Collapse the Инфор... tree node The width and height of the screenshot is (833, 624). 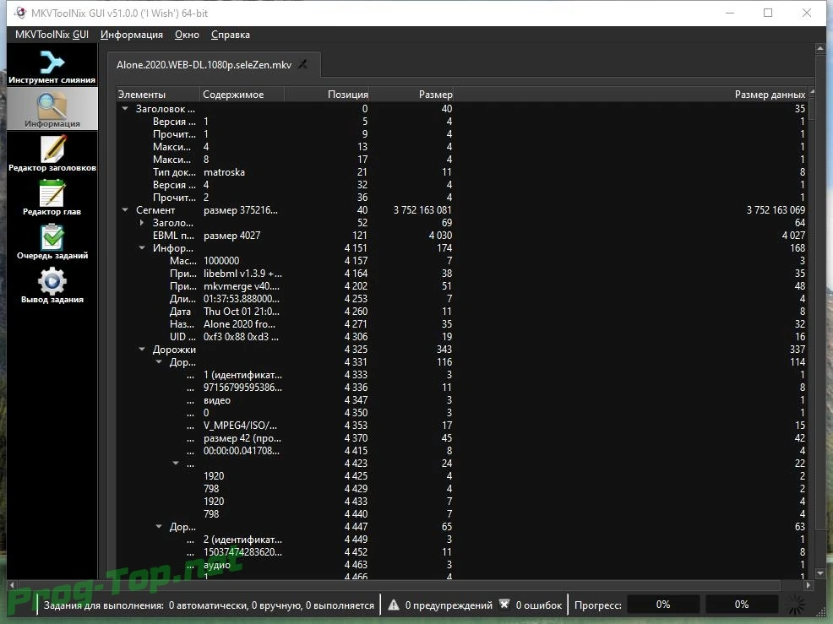point(142,247)
